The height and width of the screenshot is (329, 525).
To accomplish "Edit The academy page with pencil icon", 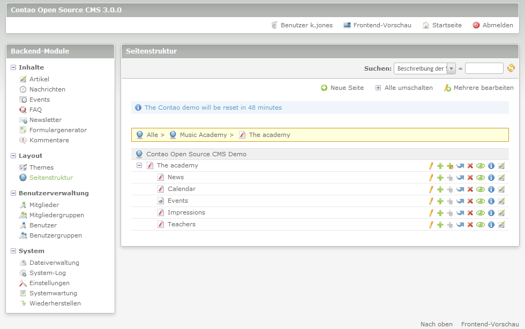I will coord(431,166).
